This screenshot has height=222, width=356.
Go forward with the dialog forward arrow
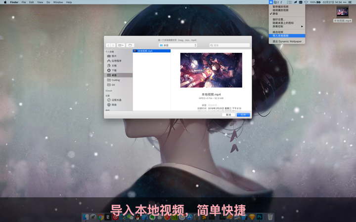point(113,45)
